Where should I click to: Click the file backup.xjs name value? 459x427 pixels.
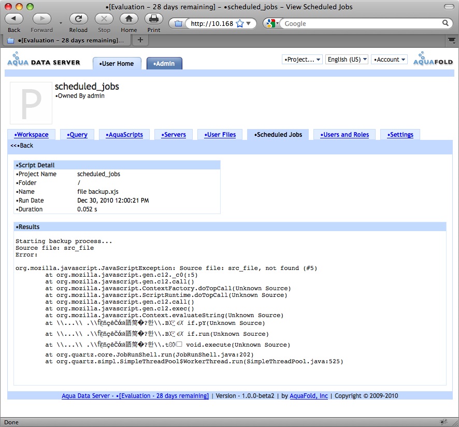(98, 192)
